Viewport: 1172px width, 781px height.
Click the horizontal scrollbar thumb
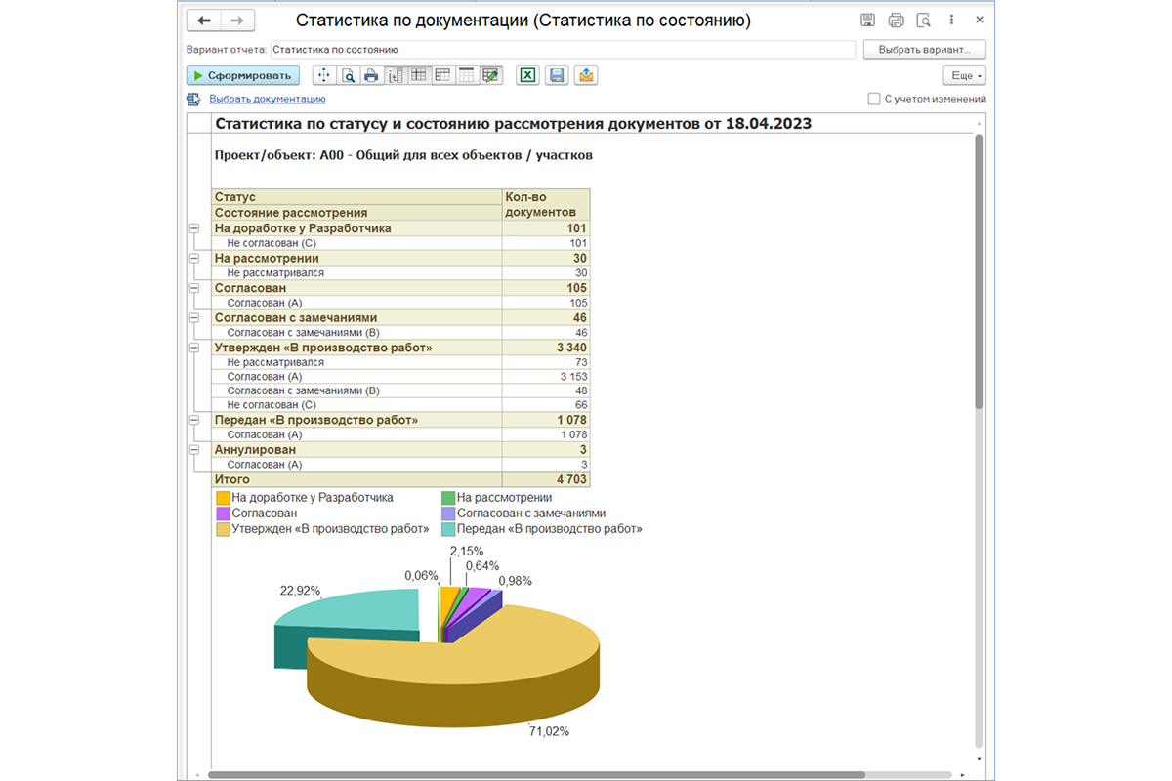pos(537,775)
